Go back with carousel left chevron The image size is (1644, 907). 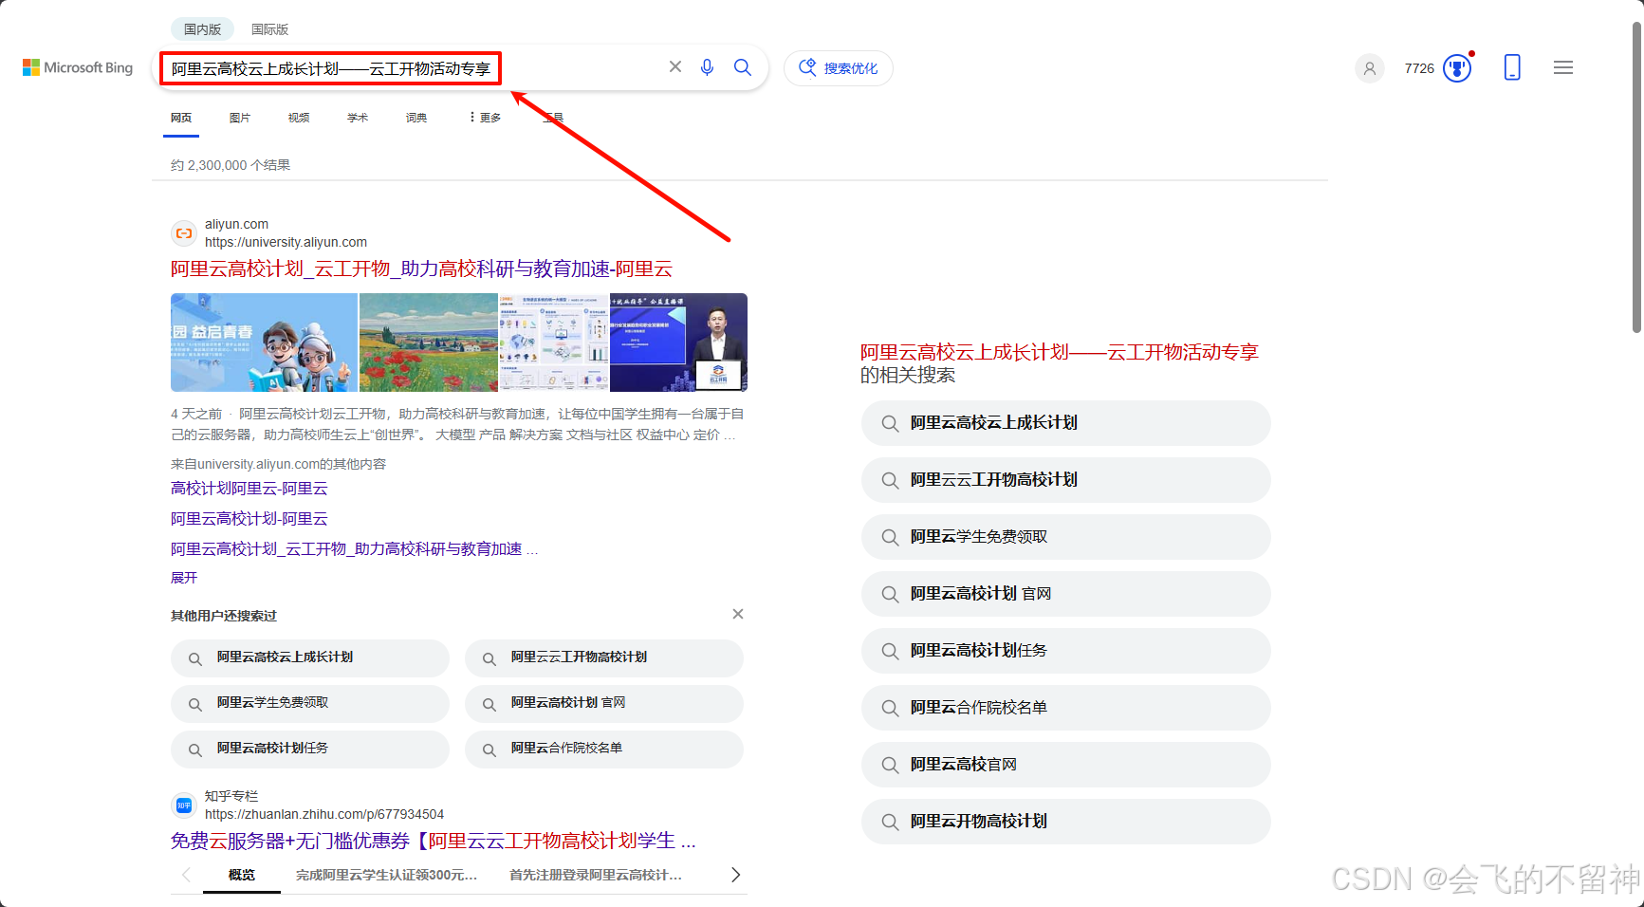(186, 875)
